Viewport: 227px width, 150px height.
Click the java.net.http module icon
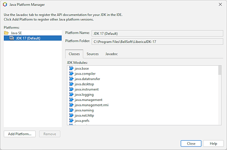coord(71,115)
